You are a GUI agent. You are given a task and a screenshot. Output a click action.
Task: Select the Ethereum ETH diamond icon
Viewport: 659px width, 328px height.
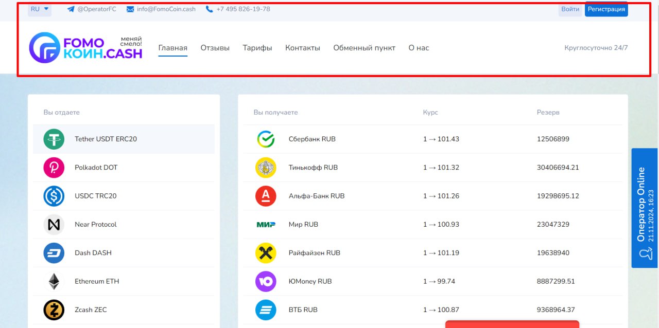(x=54, y=281)
